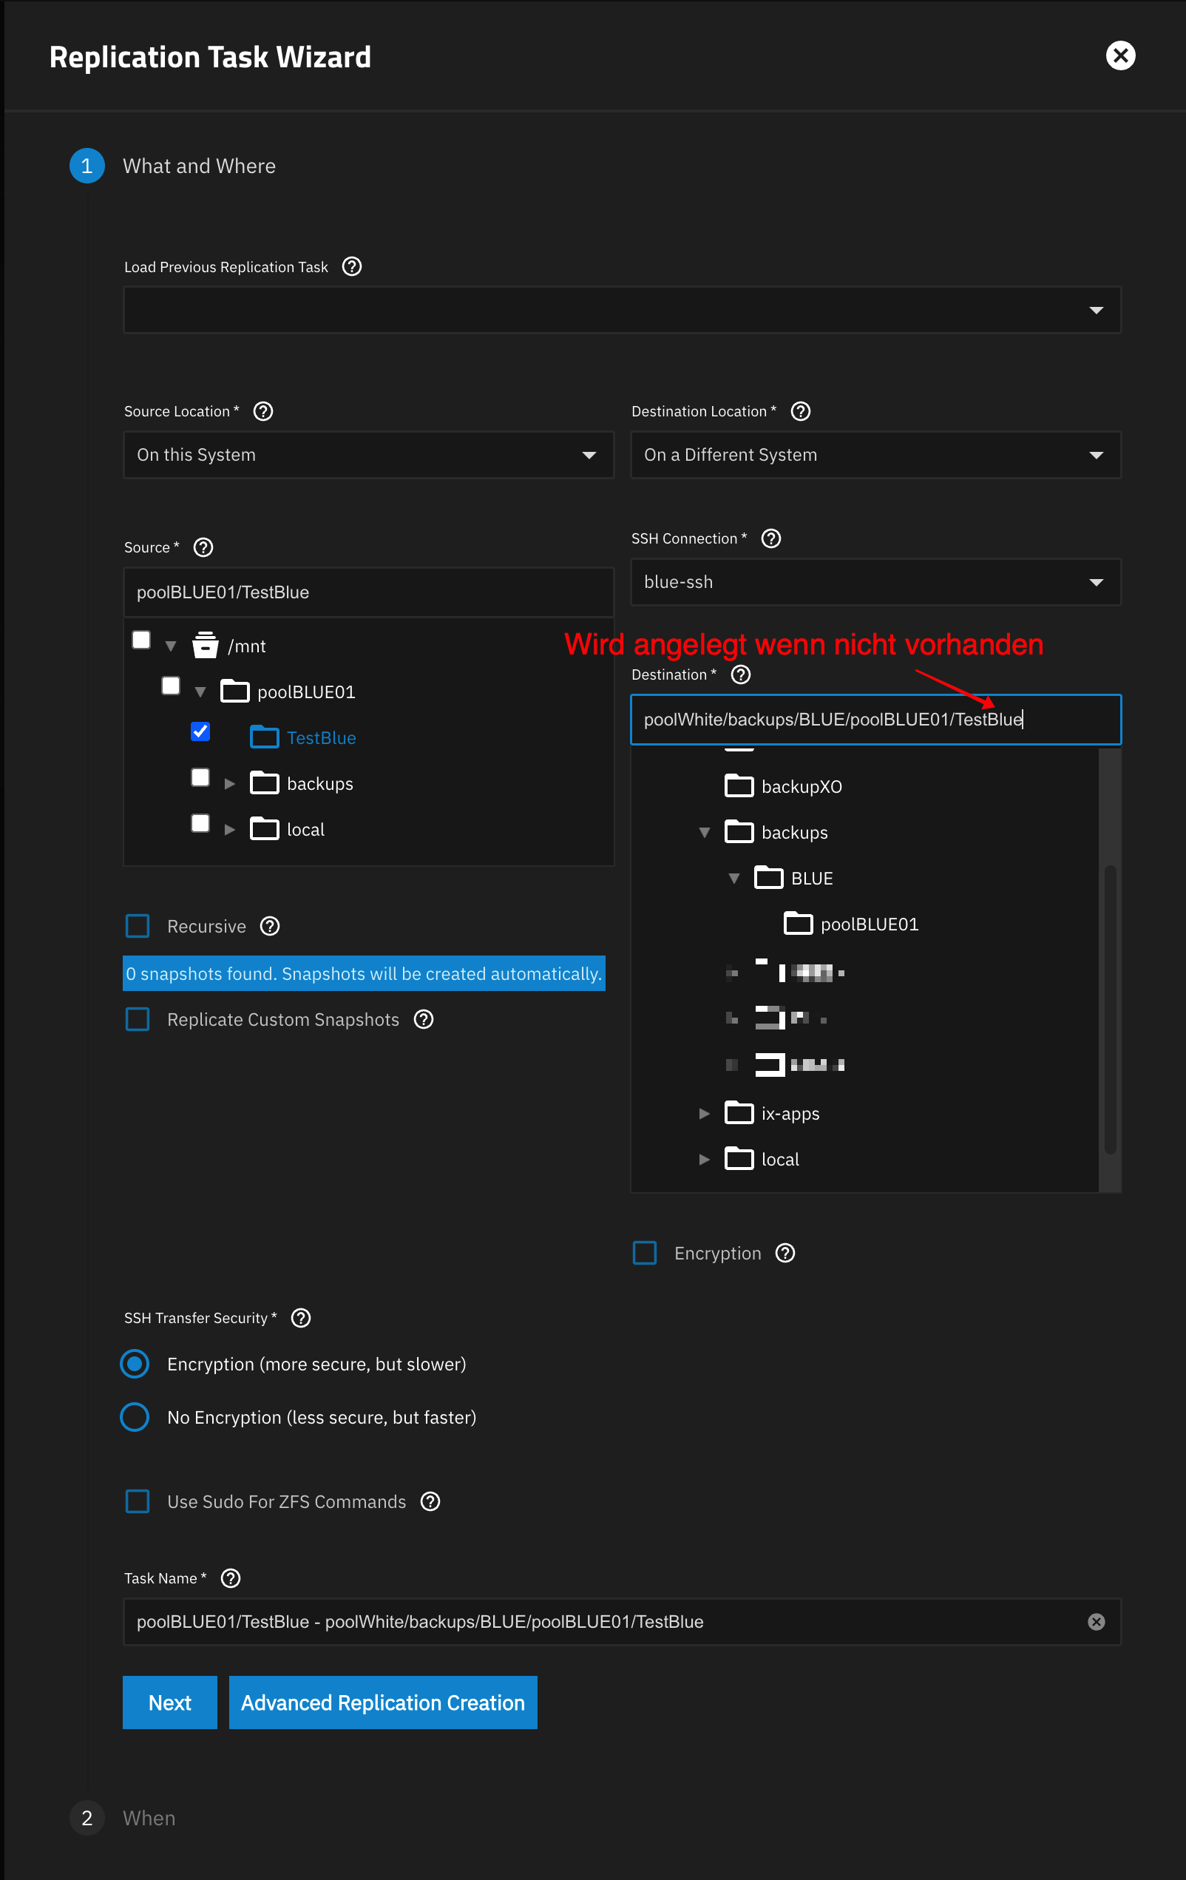Toggle the destination Encryption checkbox
The image size is (1186, 1880).
tap(645, 1253)
